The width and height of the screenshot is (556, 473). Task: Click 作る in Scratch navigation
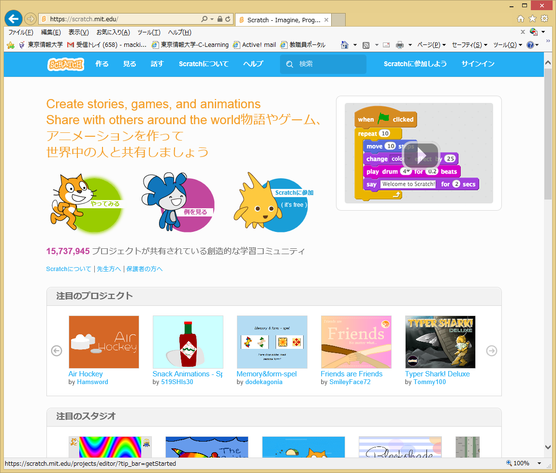coord(102,64)
